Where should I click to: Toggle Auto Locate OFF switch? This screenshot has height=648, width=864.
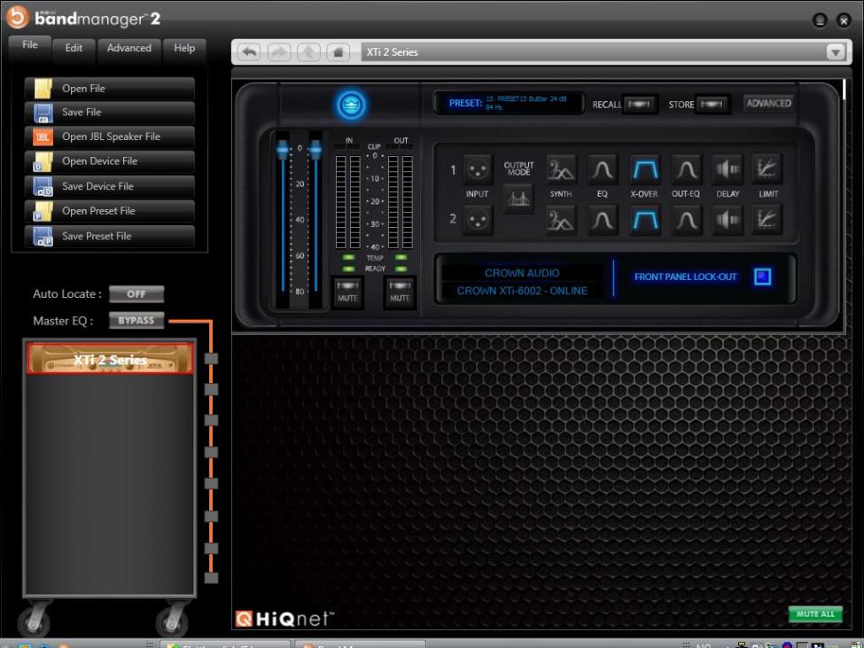click(x=136, y=293)
